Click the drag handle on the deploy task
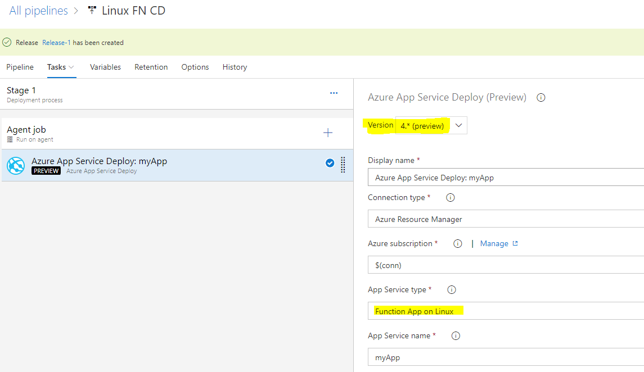The image size is (644, 372). (x=343, y=165)
